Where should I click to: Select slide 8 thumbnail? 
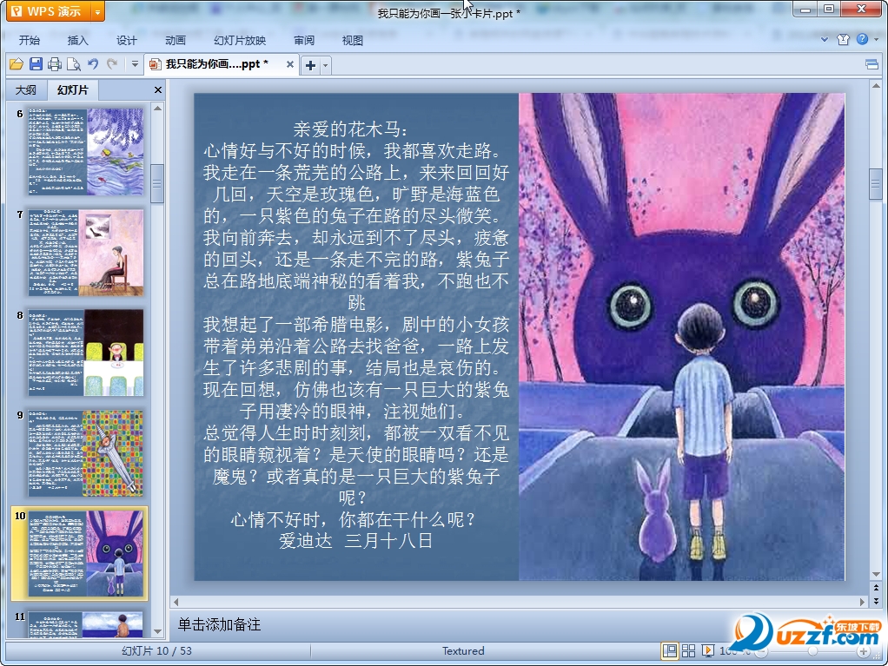85,353
